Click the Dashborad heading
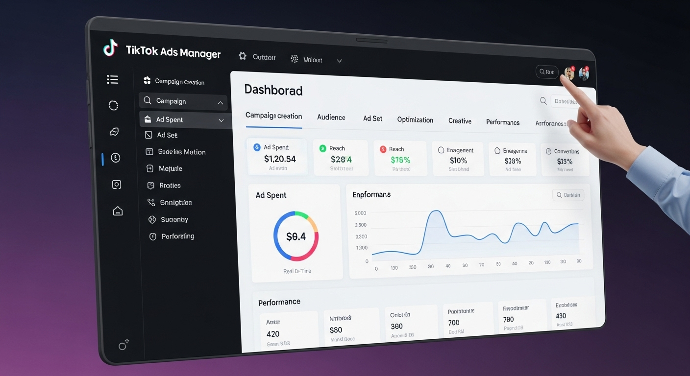Image resolution: width=690 pixels, height=376 pixels. [273, 90]
